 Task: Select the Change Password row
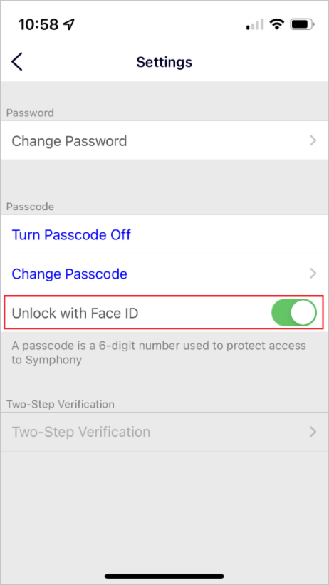point(164,140)
